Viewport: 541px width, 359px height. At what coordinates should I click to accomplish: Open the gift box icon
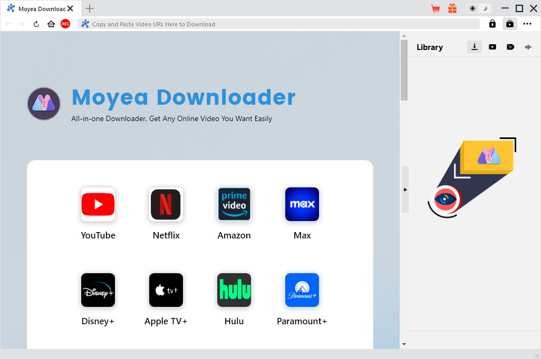click(x=452, y=8)
